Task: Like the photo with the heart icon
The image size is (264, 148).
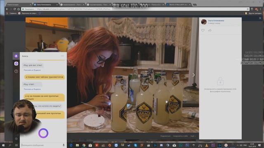Action: tap(203, 30)
